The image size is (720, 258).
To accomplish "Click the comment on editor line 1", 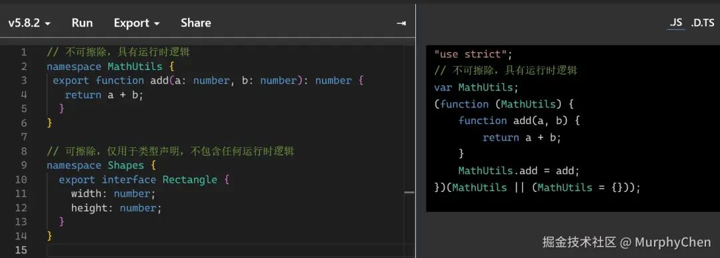I will point(119,53).
